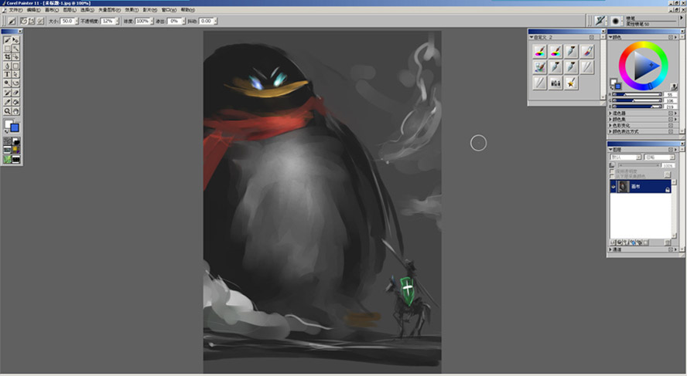This screenshot has height=376, width=687.
Task: Click the opacity 12% input field
Action: pyautogui.click(x=108, y=21)
